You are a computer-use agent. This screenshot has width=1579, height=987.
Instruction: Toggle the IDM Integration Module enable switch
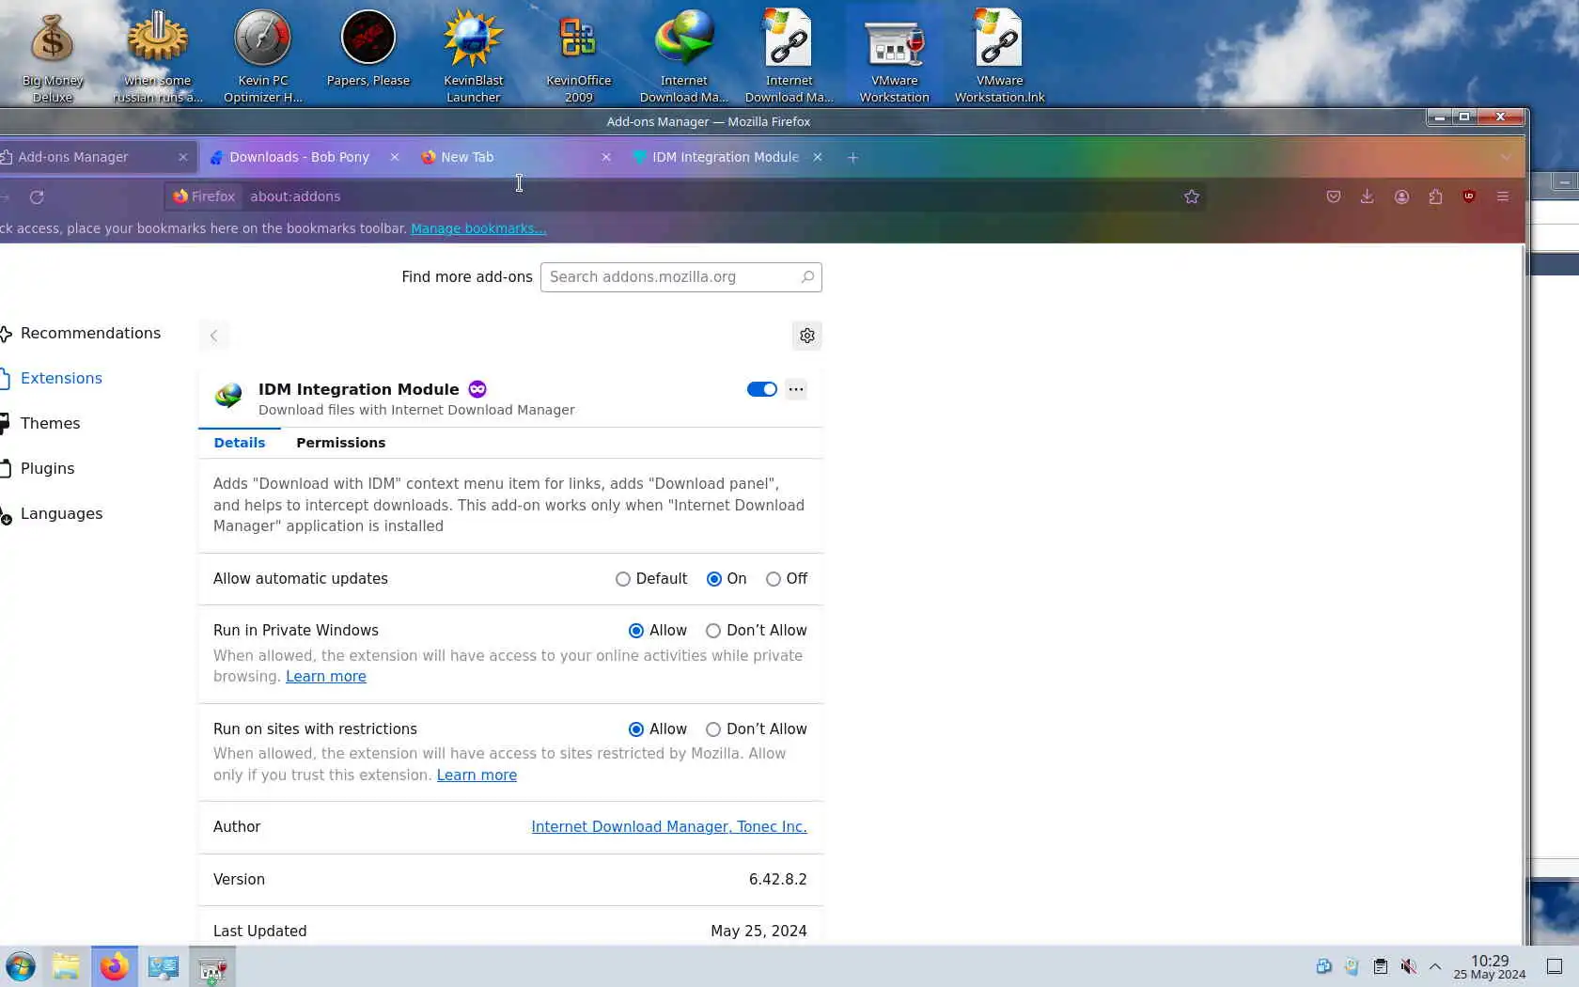[x=761, y=389]
